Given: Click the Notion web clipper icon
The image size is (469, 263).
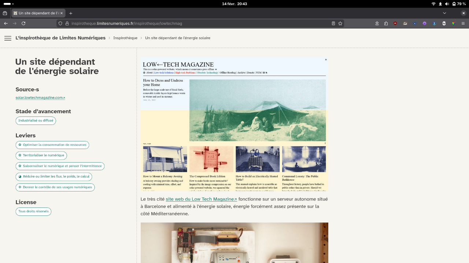Looking at the screenshot, I should coord(444,23).
